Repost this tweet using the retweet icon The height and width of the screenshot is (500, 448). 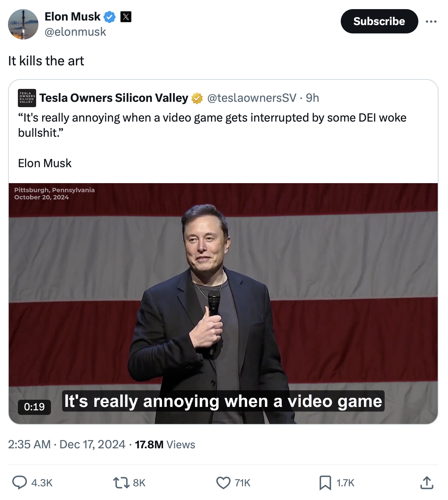click(x=121, y=483)
